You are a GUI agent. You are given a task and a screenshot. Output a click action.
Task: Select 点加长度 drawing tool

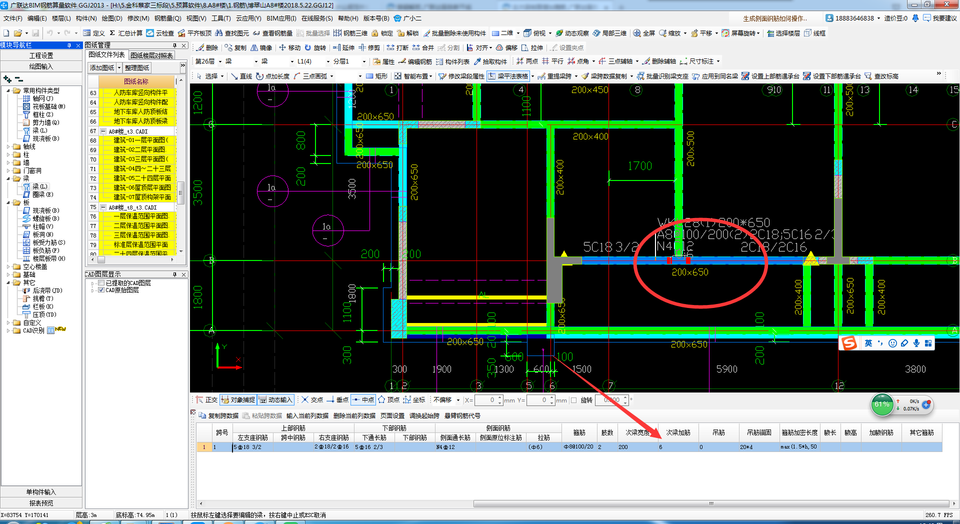pos(273,76)
